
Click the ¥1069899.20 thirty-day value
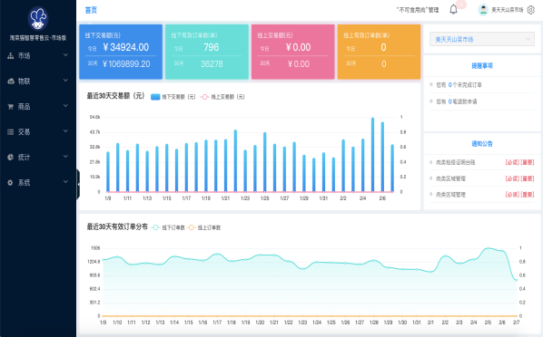tap(126, 64)
